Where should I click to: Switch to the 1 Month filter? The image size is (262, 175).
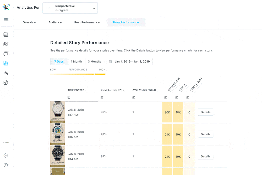click(x=77, y=61)
